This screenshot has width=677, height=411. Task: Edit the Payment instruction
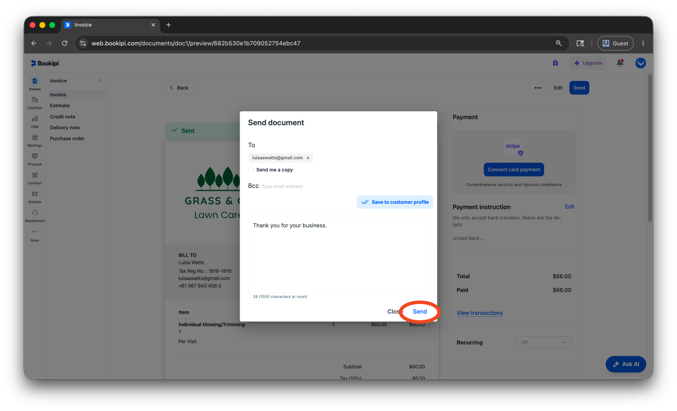tap(570, 207)
